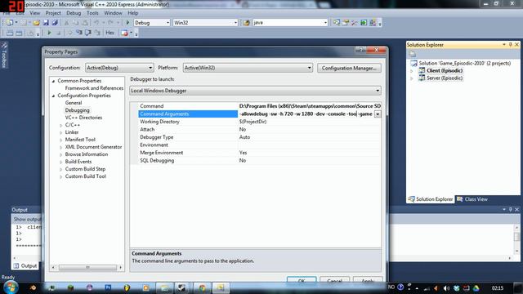The width and height of the screenshot is (523, 294).
Task: Open the Toolbox side tab
Action: tap(4, 55)
